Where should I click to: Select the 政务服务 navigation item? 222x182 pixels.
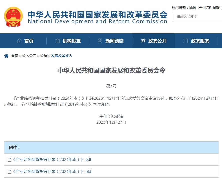pyautogui.click(x=200, y=41)
